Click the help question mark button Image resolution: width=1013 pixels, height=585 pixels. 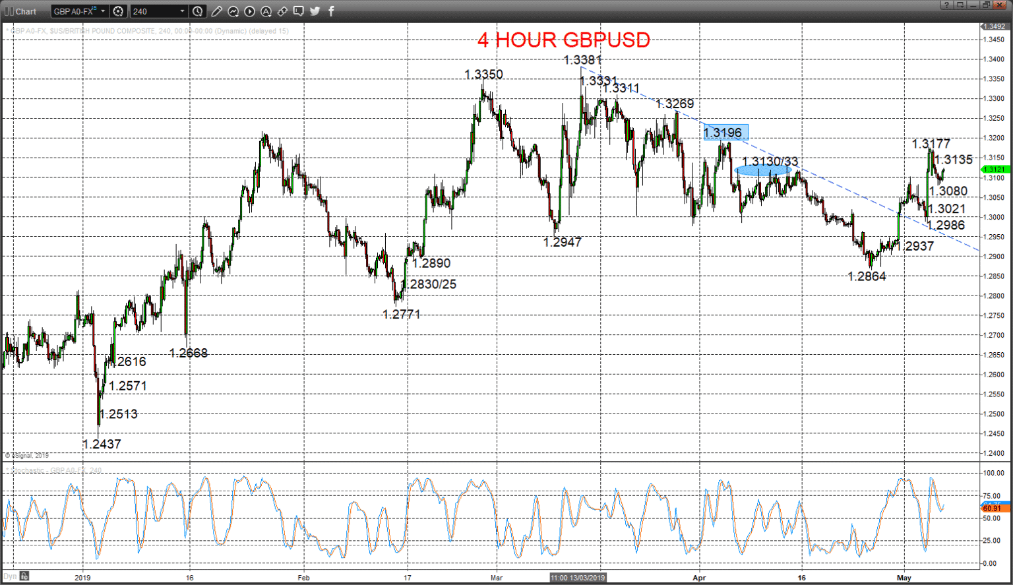947,5
